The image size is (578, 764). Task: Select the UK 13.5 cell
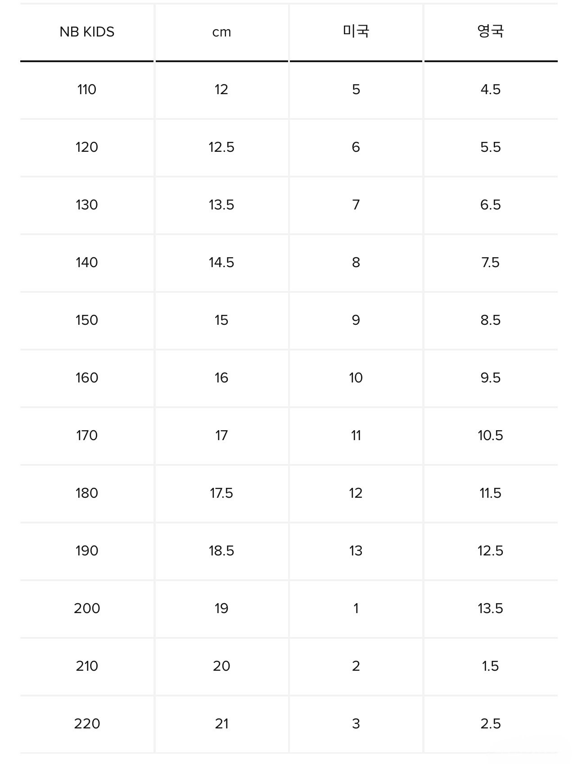point(491,609)
